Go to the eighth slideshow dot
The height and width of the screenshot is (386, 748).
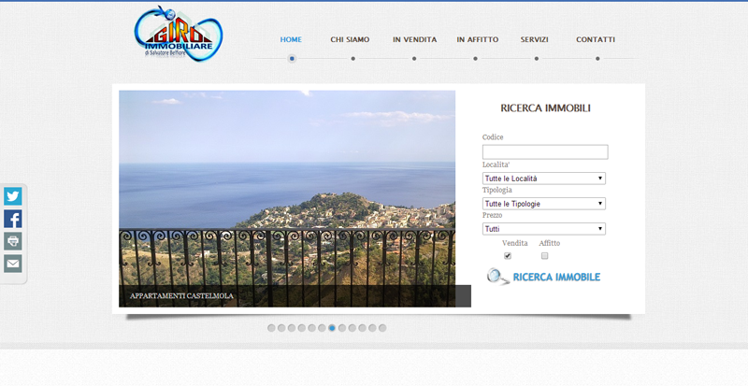342,328
